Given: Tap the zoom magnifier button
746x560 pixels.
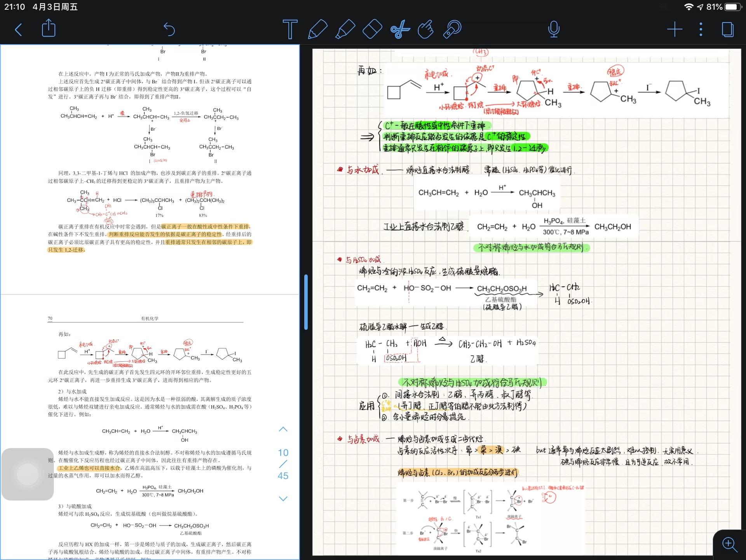Looking at the screenshot, I should 730,544.
